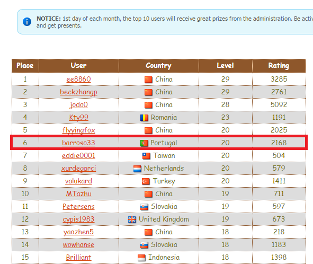Image resolution: width=313 pixels, height=264 pixels.
Task: Click the Romania flag icon
Action: pyautogui.click(x=144, y=118)
